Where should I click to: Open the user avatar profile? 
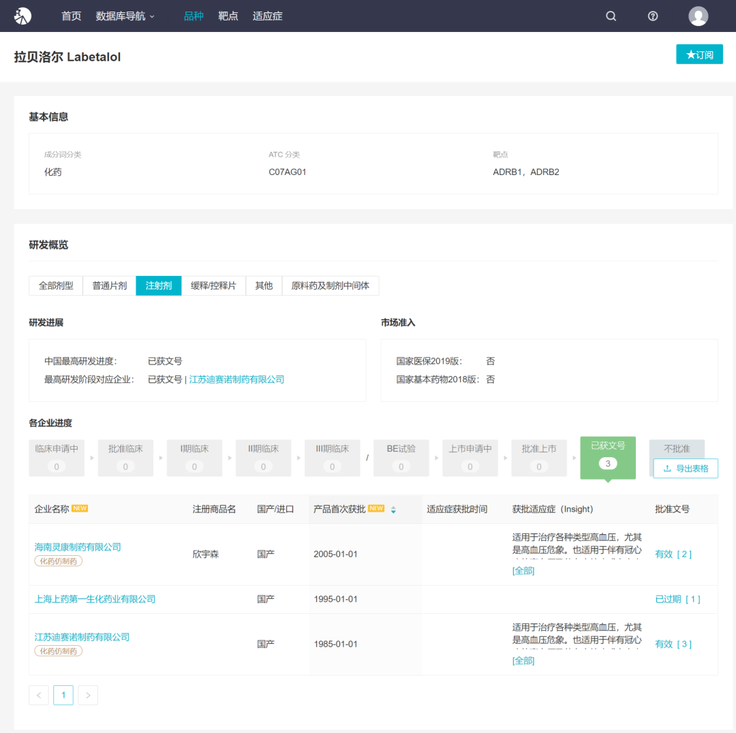pos(698,16)
